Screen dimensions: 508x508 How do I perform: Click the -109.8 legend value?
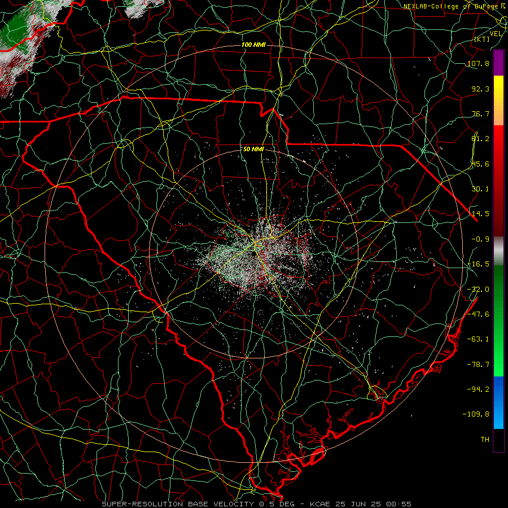476,414
